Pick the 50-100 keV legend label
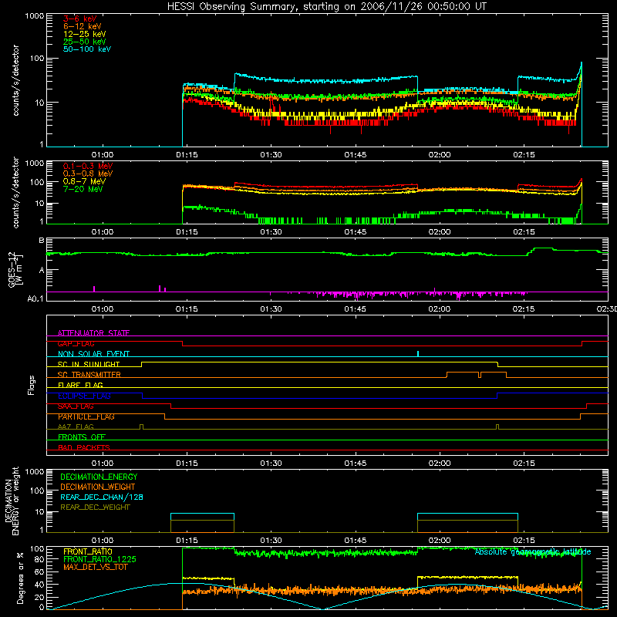 tap(87, 49)
